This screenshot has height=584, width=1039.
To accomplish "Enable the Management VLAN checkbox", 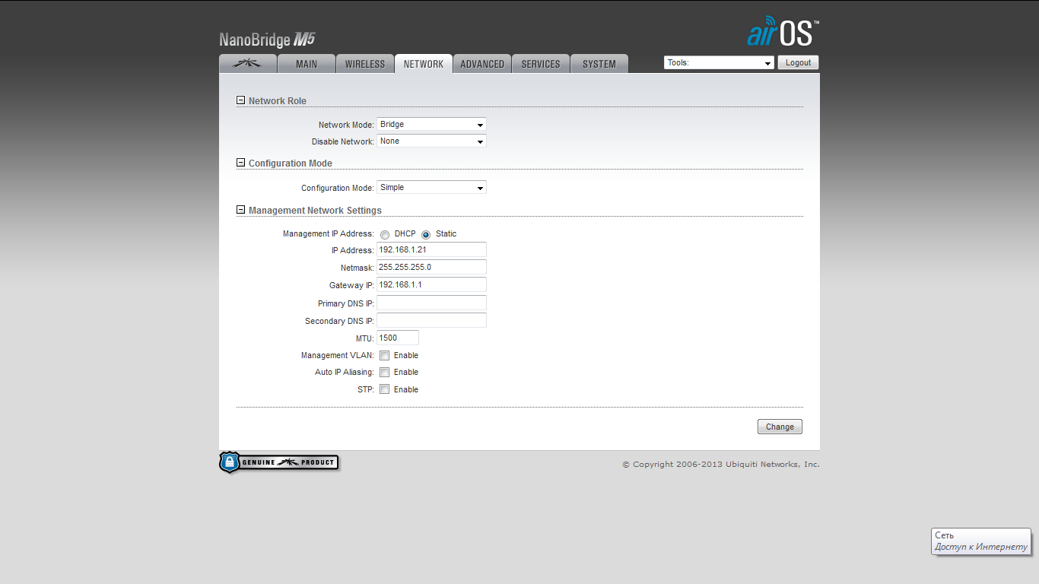I will tap(385, 356).
